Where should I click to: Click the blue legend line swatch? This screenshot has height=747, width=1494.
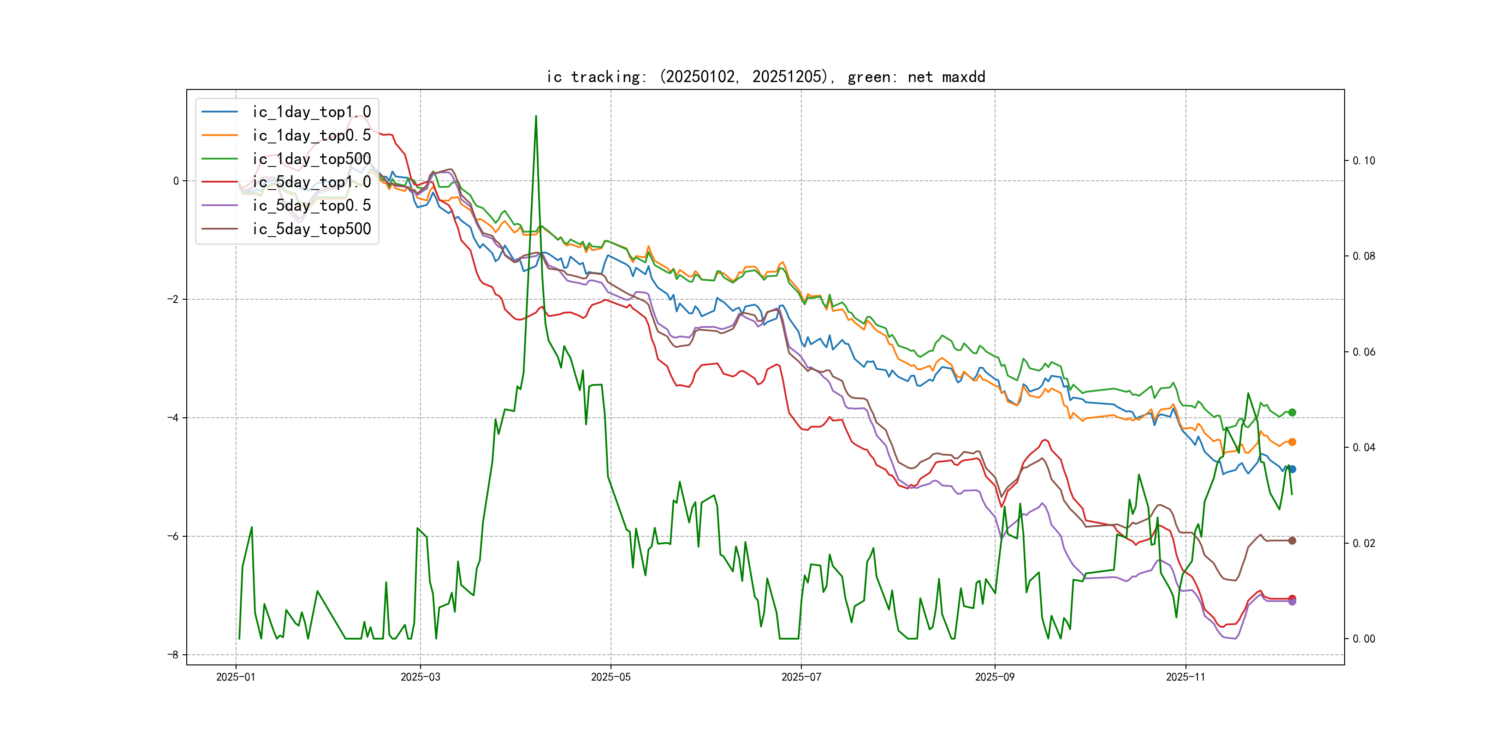pyautogui.click(x=219, y=112)
